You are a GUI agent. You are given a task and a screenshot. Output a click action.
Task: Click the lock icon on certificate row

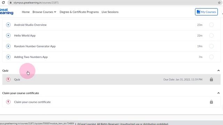click(x=212, y=102)
